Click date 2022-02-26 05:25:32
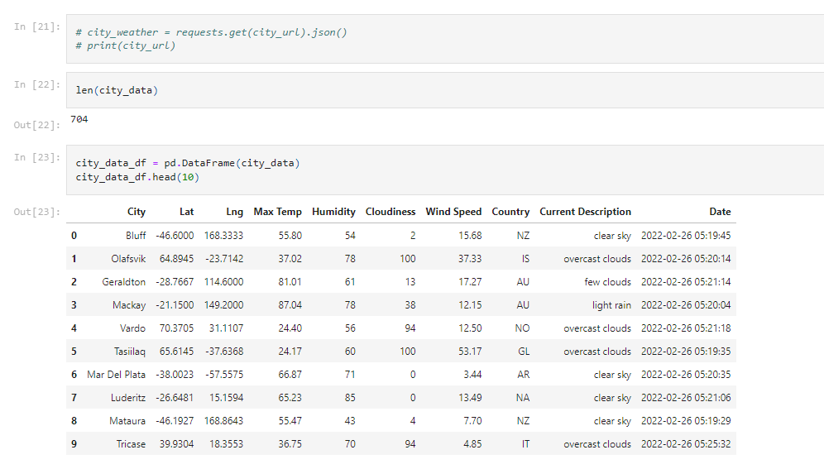Image resolution: width=824 pixels, height=469 pixels. tap(686, 444)
